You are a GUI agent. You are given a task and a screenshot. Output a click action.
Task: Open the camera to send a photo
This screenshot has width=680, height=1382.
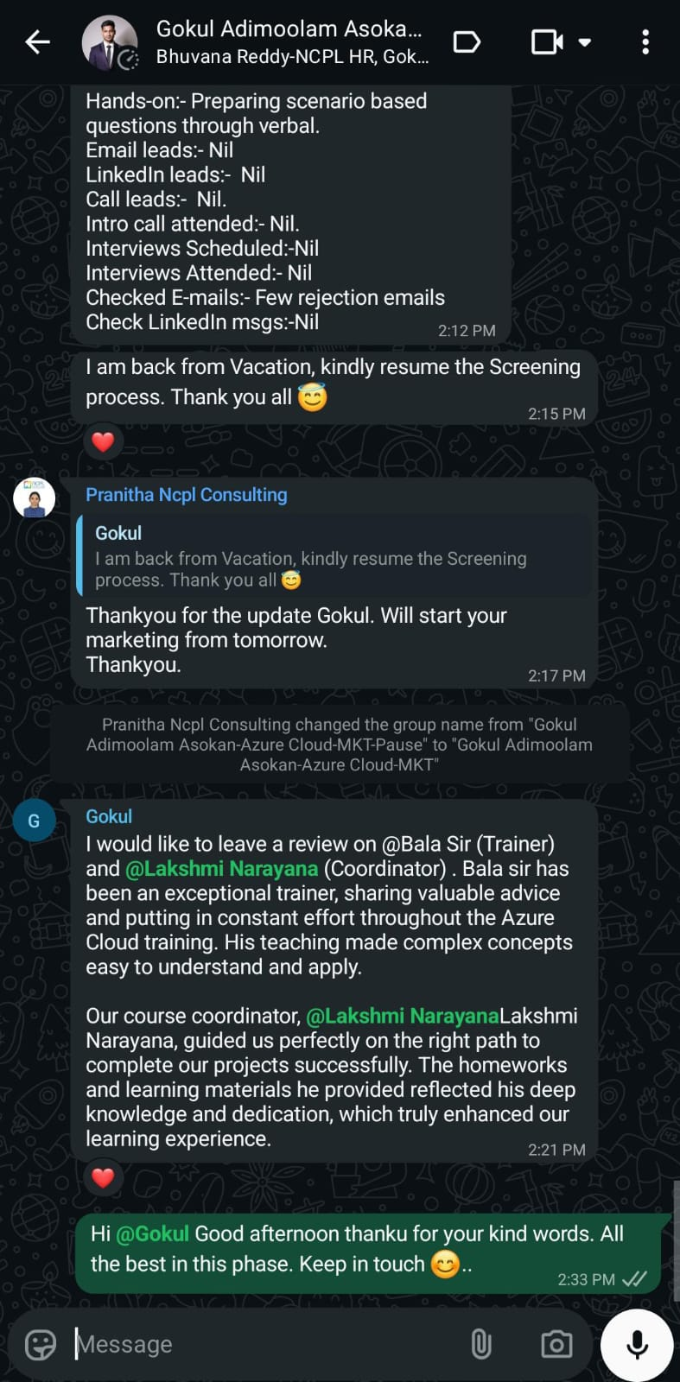(556, 1344)
